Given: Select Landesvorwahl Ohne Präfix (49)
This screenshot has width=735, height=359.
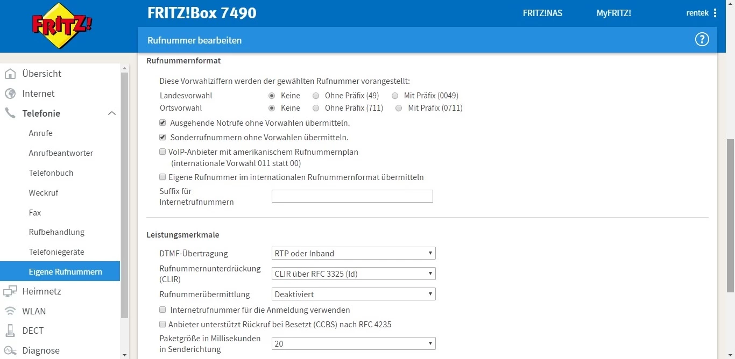Looking at the screenshot, I should click(313, 96).
